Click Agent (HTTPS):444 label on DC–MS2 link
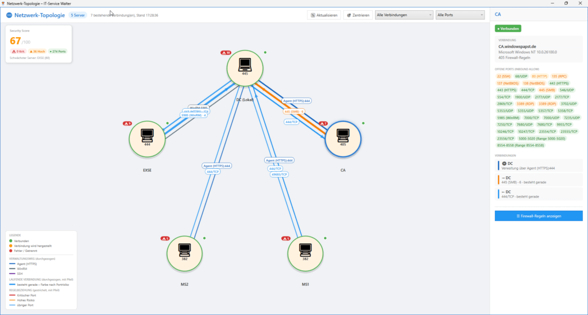Screen dimensions: 588x315 (216, 166)
